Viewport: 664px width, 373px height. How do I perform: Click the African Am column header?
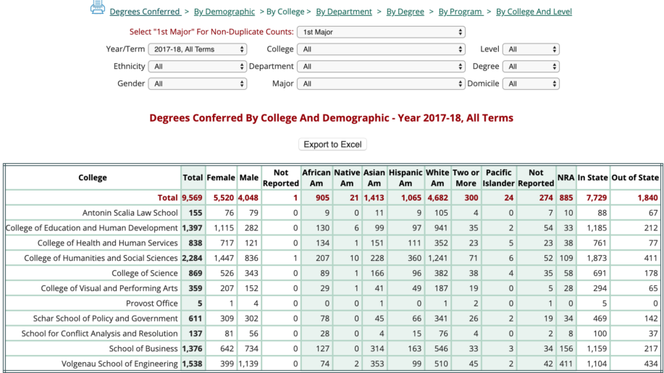click(316, 178)
